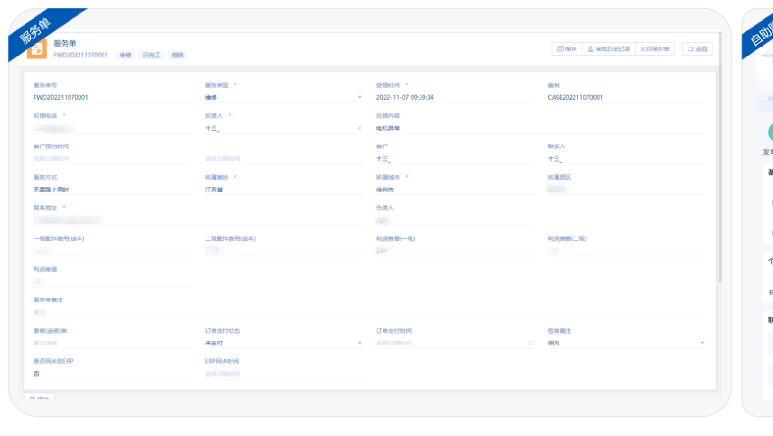Image resolution: width=773 pixels, height=436 pixels.
Task: Click the 负责人 field
Action: pos(455,220)
